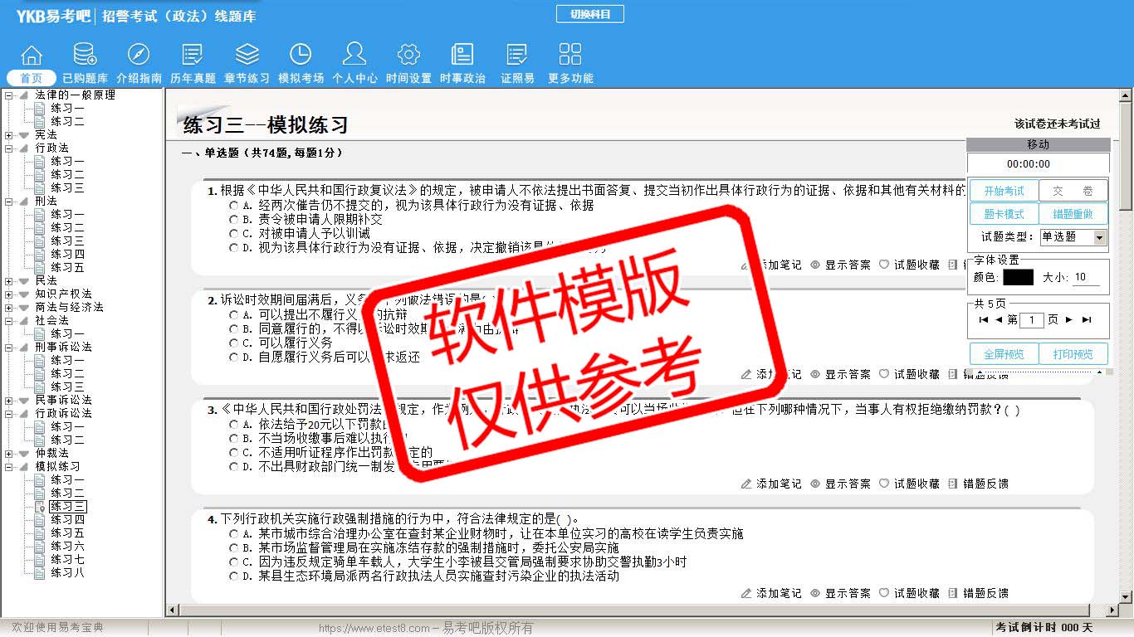Open 个人中心 user profile icon
Image resolution: width=1134 pixels, height=637 pixels.
[354, 56]
